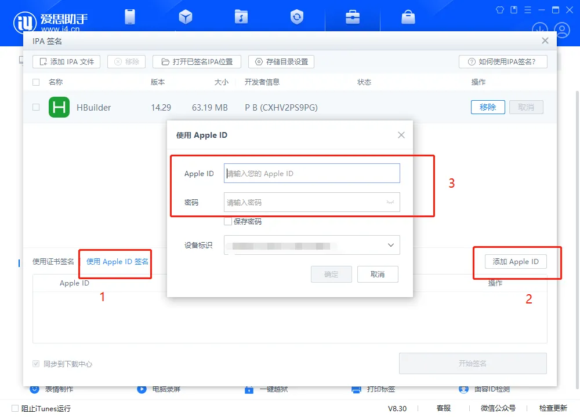Open the user account avatar icon

point(562,30)
